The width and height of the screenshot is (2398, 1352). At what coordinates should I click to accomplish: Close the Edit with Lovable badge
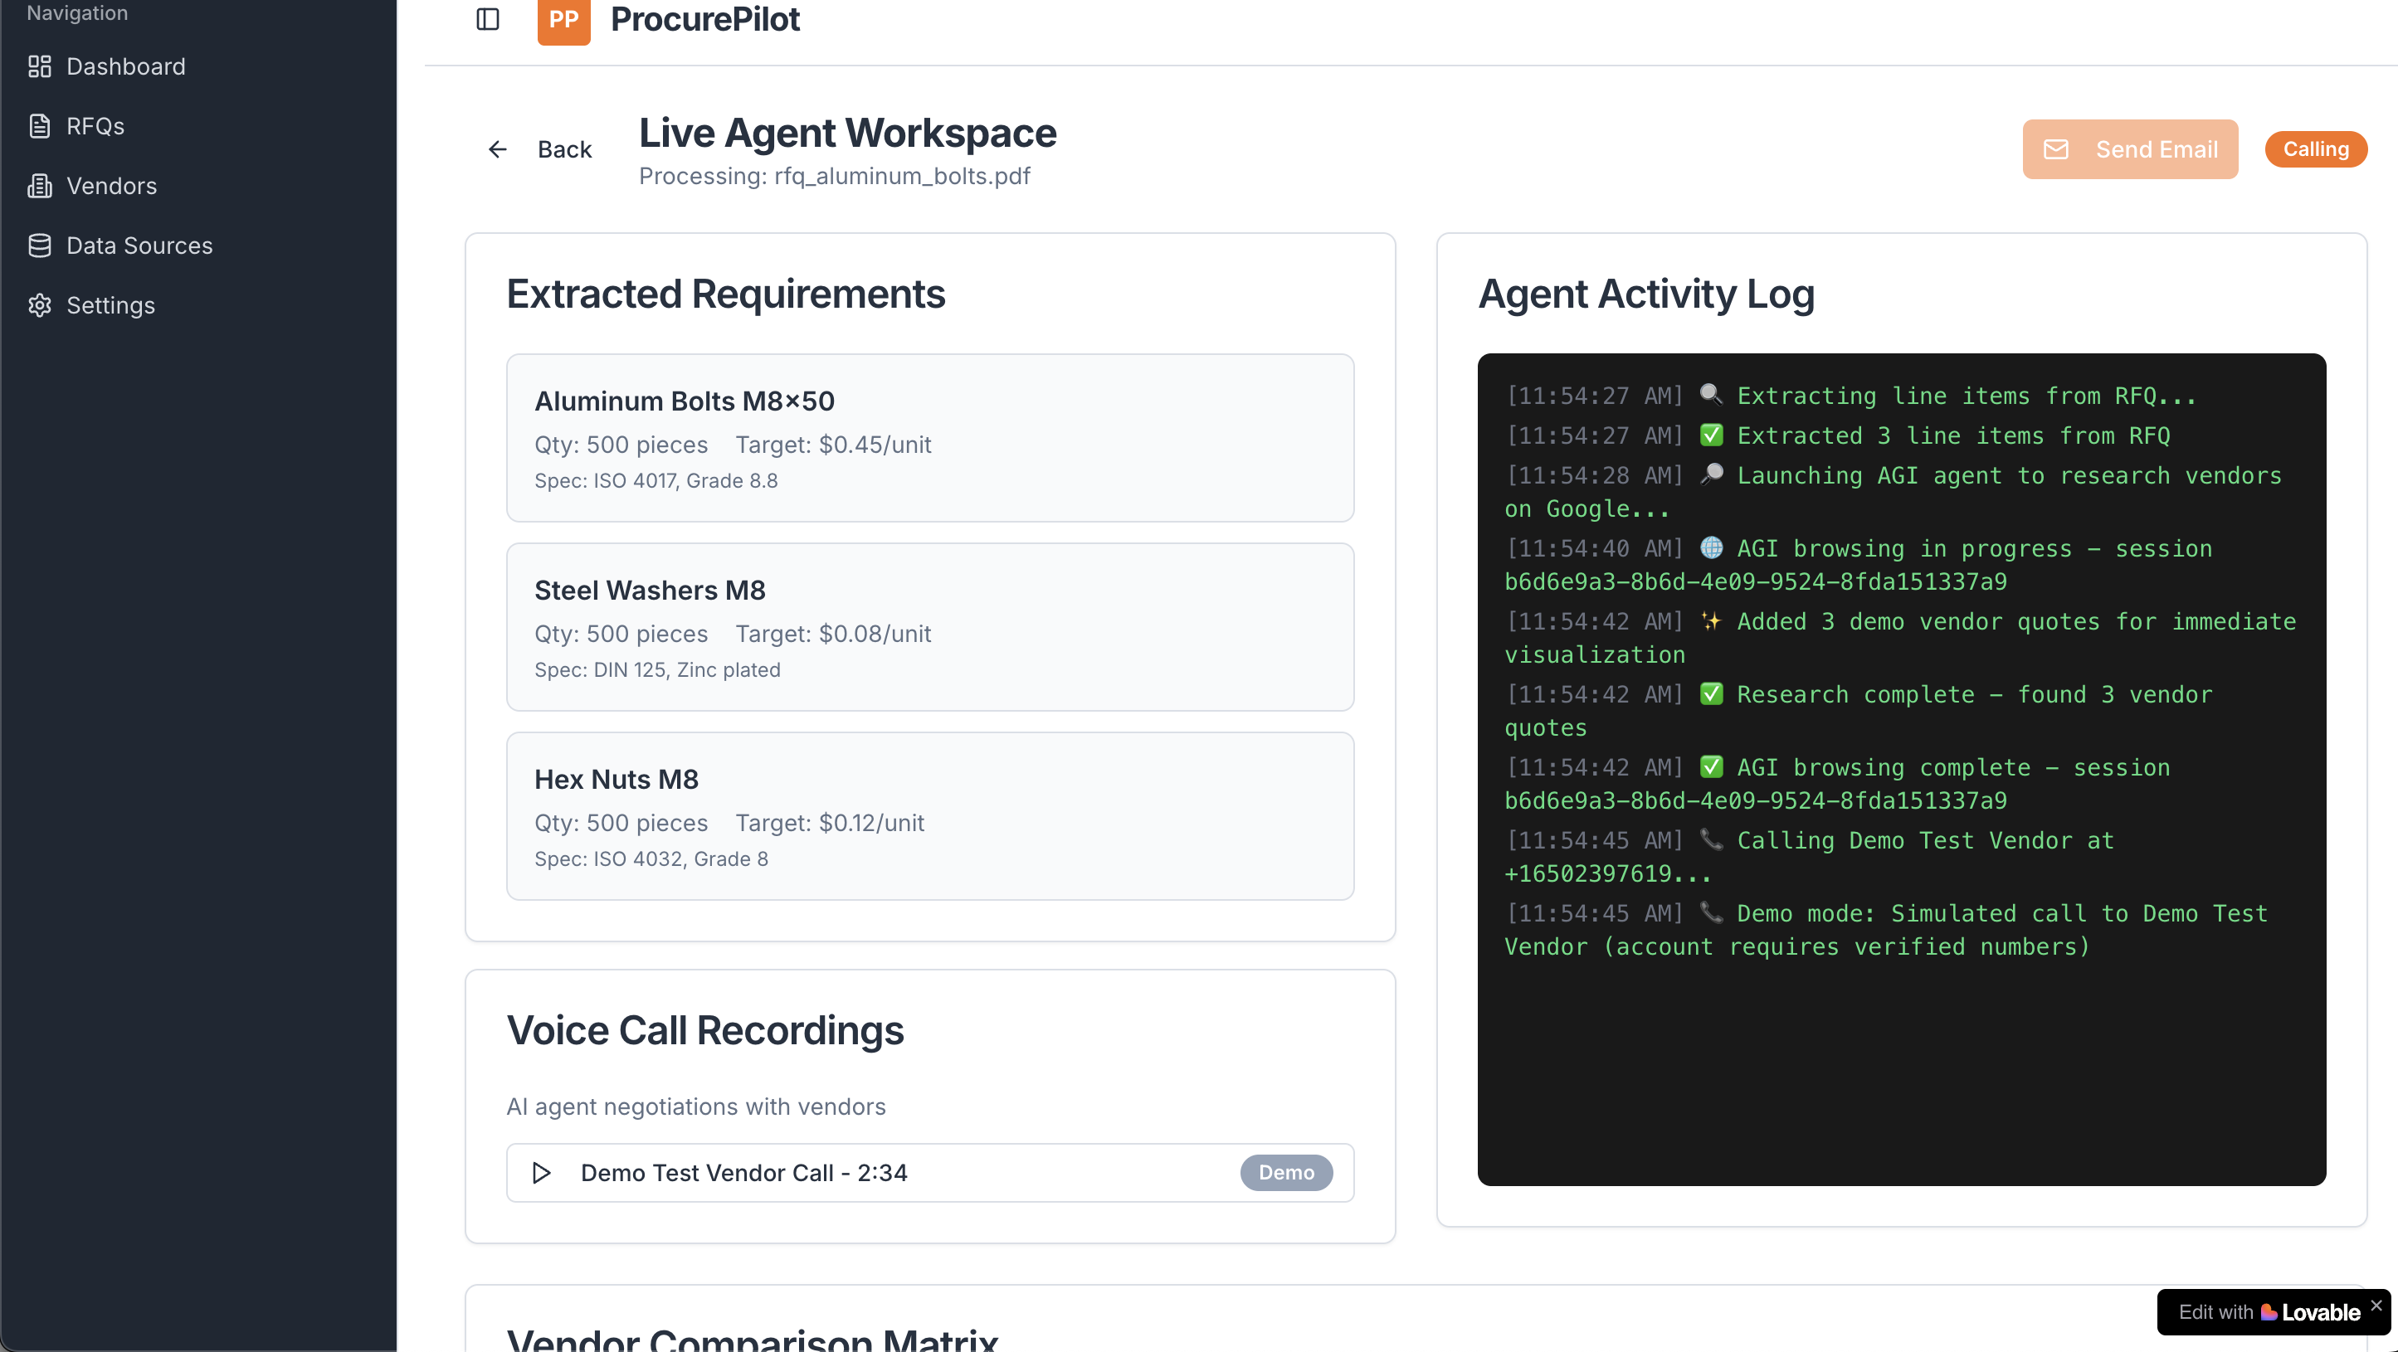pos(2376,1306)
